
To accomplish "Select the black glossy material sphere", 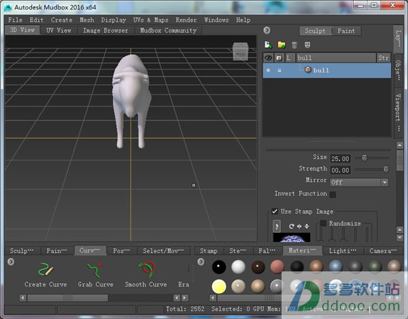I will [x=219, y=267].
